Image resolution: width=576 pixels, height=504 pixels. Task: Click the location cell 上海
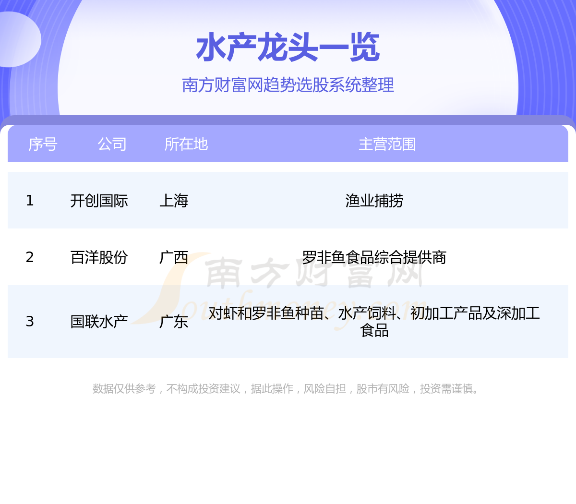pos(174,201)
